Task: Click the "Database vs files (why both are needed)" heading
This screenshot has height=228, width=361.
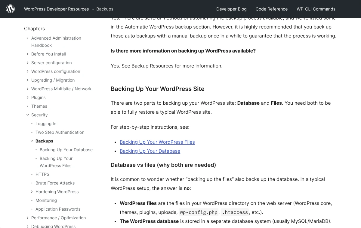Action: point(163,165)
